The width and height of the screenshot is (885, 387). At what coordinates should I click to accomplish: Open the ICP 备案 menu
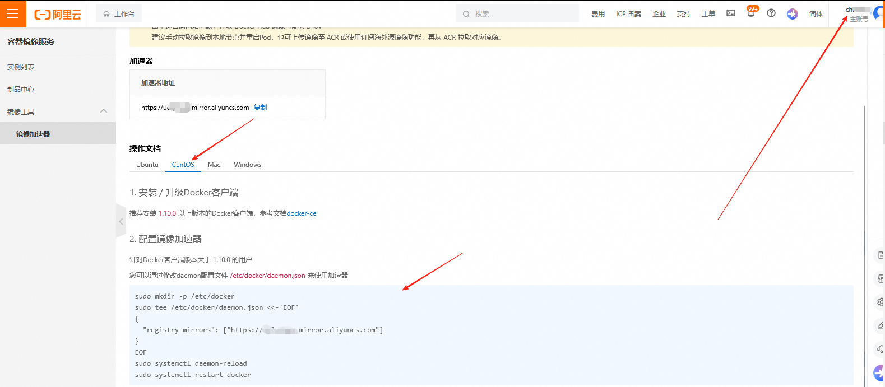pos(628,13)
